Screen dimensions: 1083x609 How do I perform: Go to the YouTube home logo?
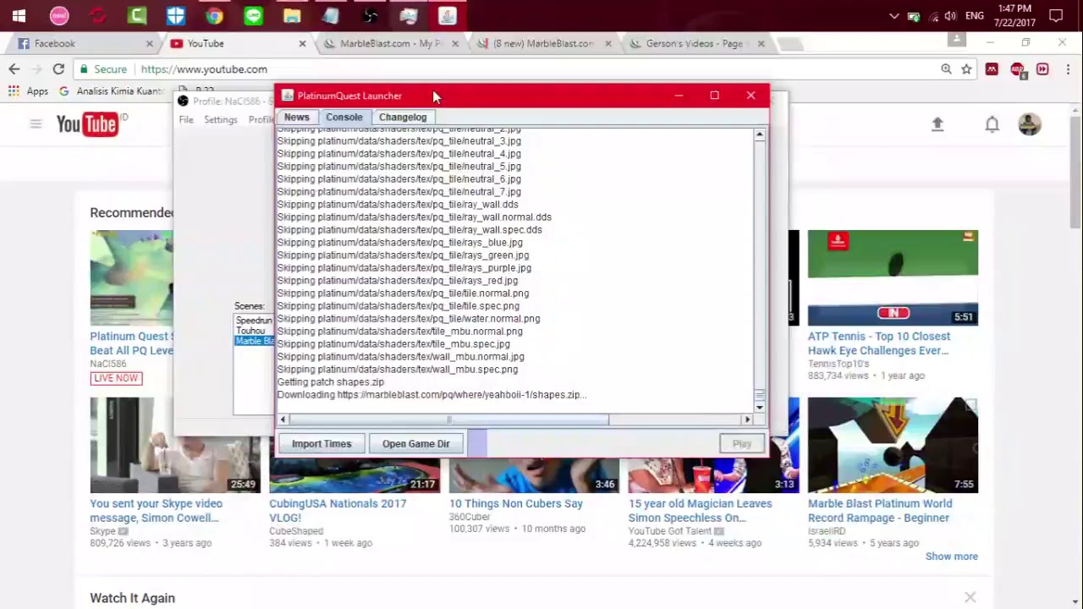86,124
